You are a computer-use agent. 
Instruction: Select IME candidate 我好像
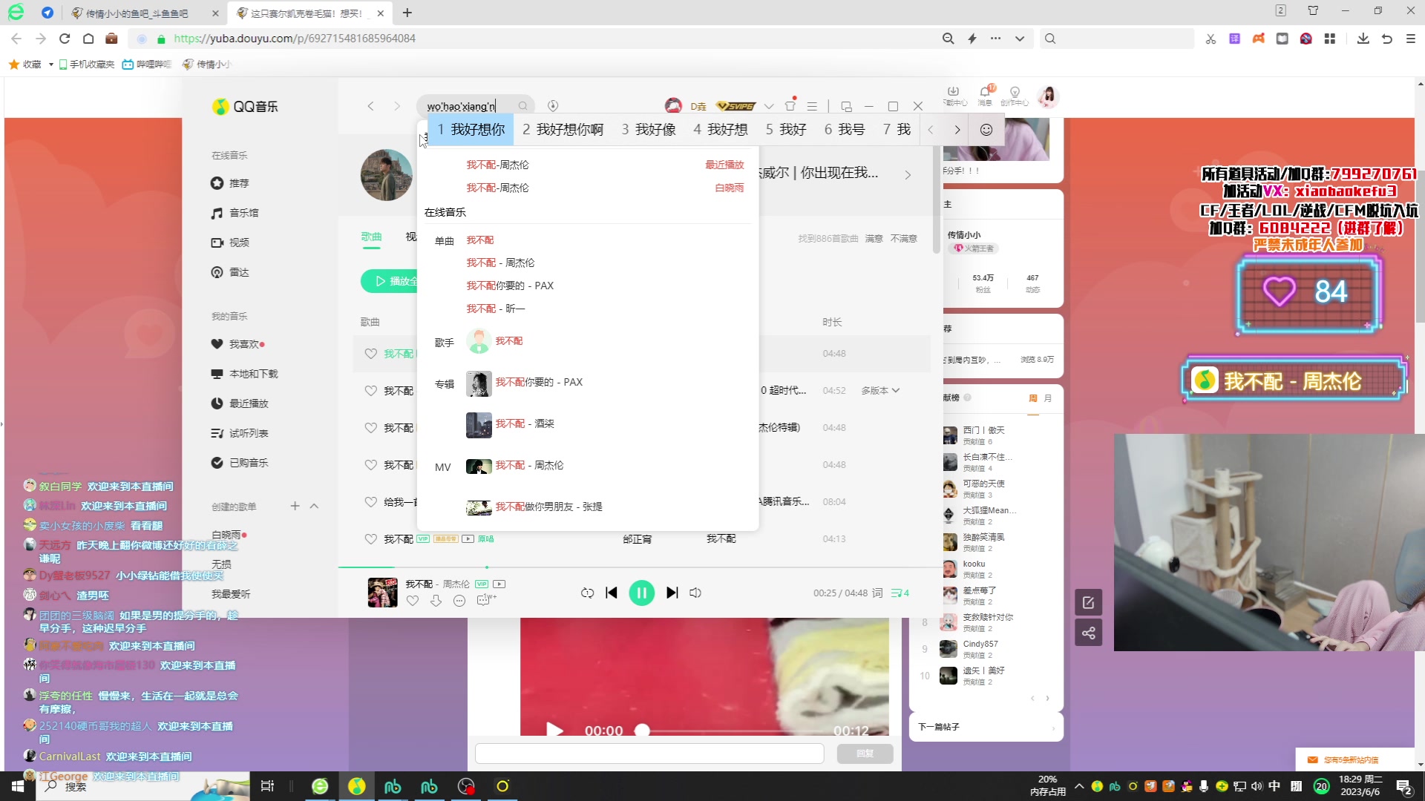649,130
